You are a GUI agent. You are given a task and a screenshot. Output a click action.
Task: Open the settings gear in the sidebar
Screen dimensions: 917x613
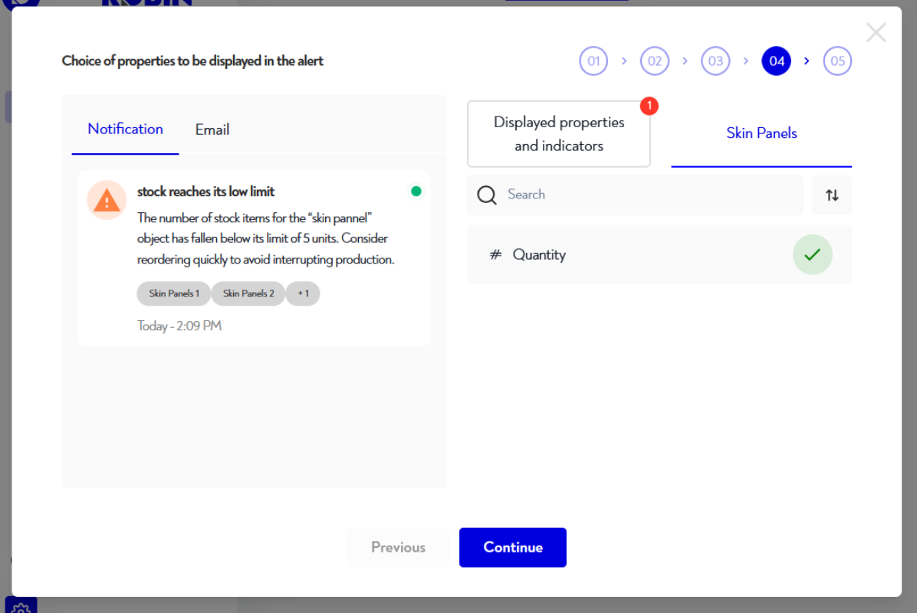coord(21,607)
